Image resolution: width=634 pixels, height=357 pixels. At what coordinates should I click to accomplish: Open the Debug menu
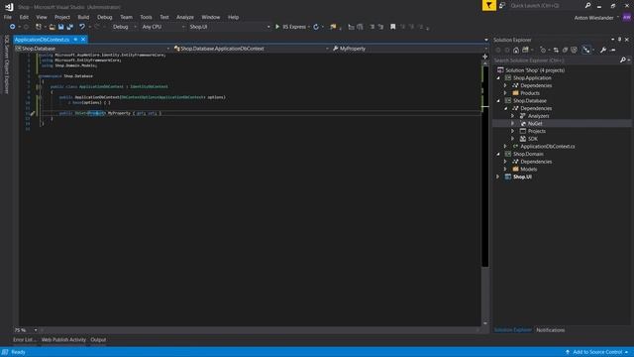(104, 17)
